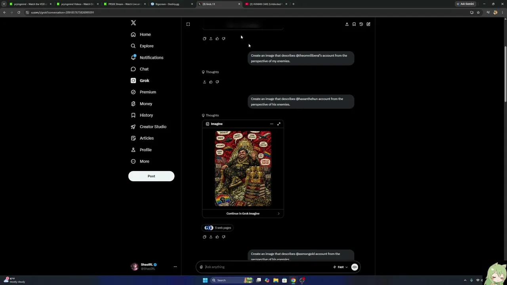Click the Ask Gemini button

tap(465, 4)
